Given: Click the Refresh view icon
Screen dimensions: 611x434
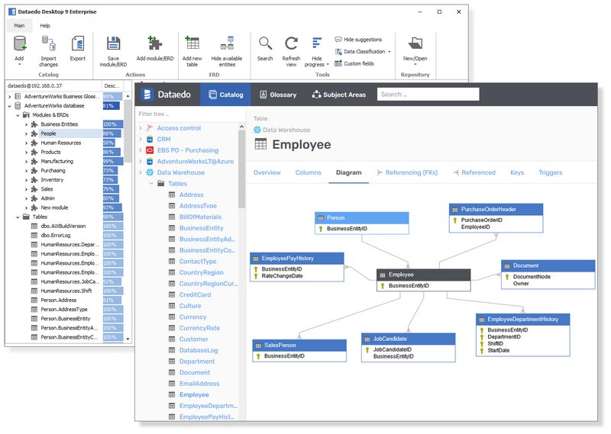Looking at the screenshot, I should pos(291,45).
